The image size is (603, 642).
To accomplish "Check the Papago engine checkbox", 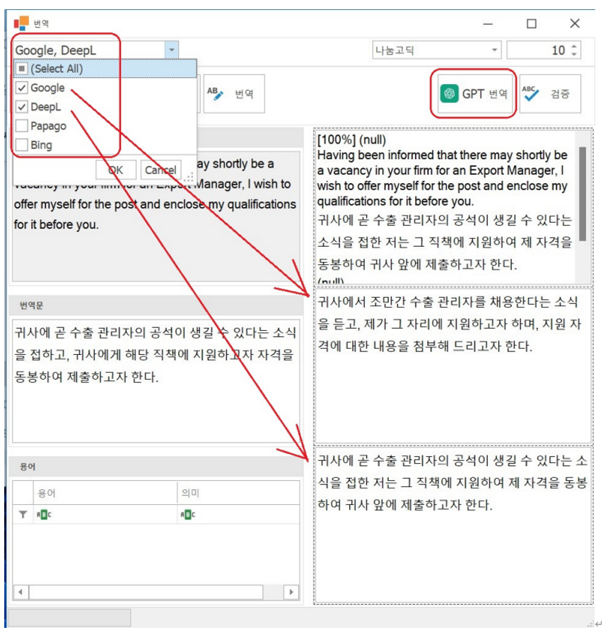I will pos(22,126).
